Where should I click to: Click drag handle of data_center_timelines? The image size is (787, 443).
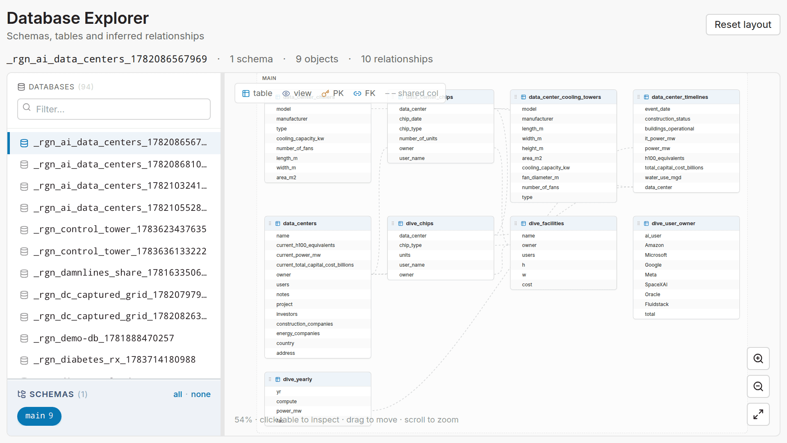click(x=639, y=97)
